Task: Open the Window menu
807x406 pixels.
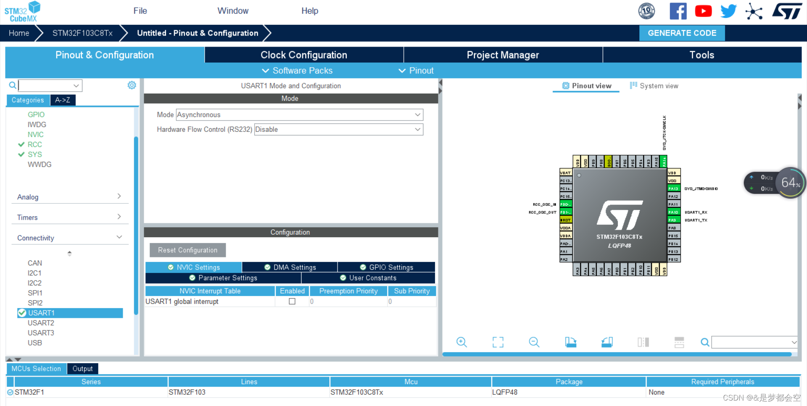Action: 233,11
